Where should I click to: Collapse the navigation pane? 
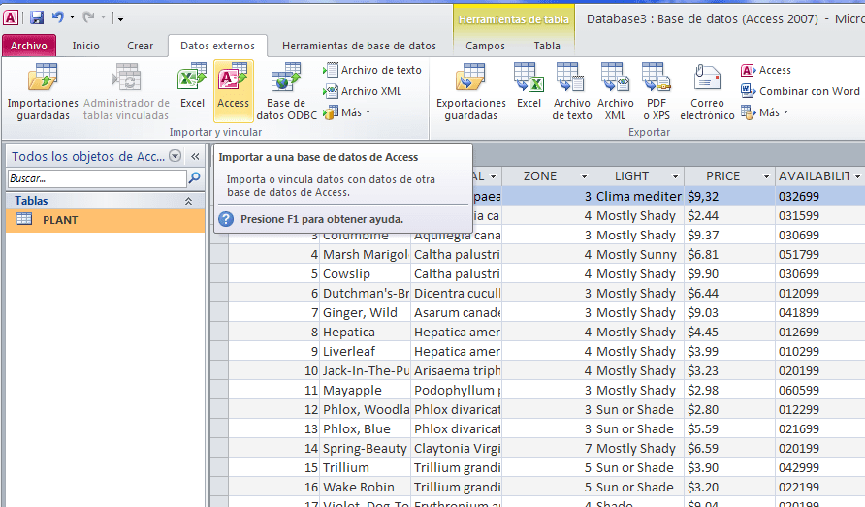[194, 156]
